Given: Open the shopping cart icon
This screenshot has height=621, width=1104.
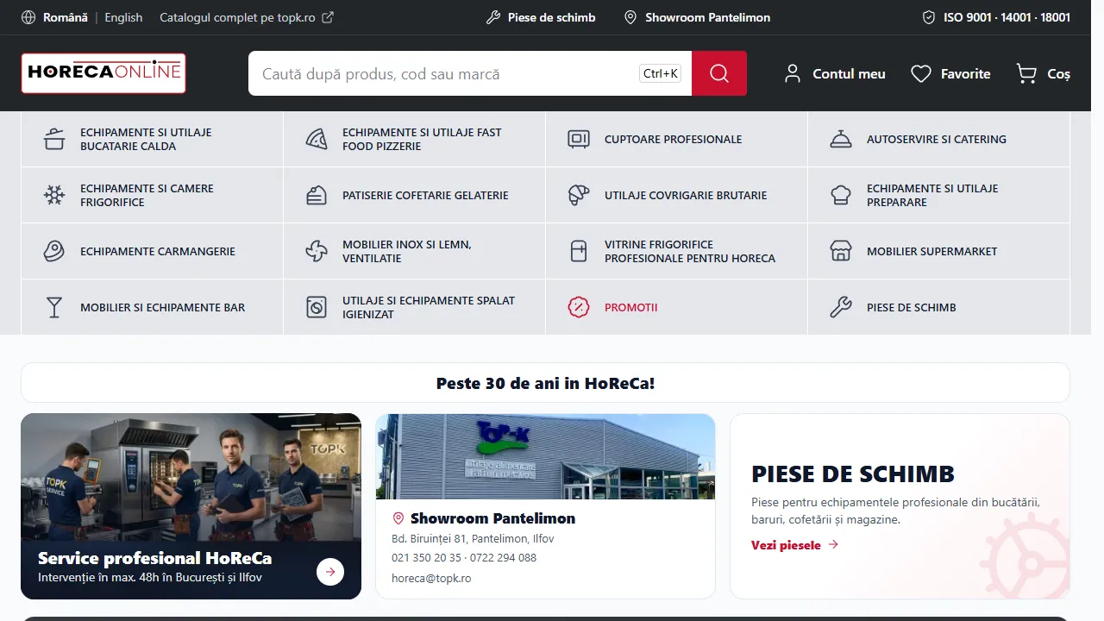Looking at the screenshot, I should coord(1026,73).
